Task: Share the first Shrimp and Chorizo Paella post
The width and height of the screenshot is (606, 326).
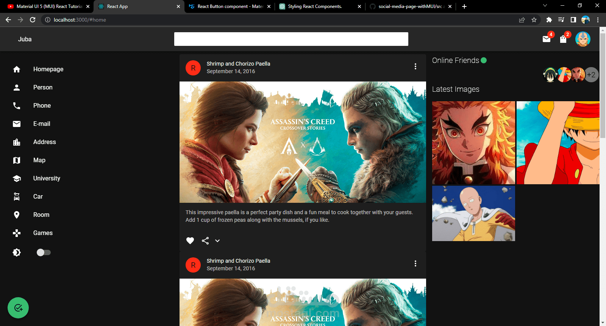Action: pyautogui.click(x=205, y=241)
